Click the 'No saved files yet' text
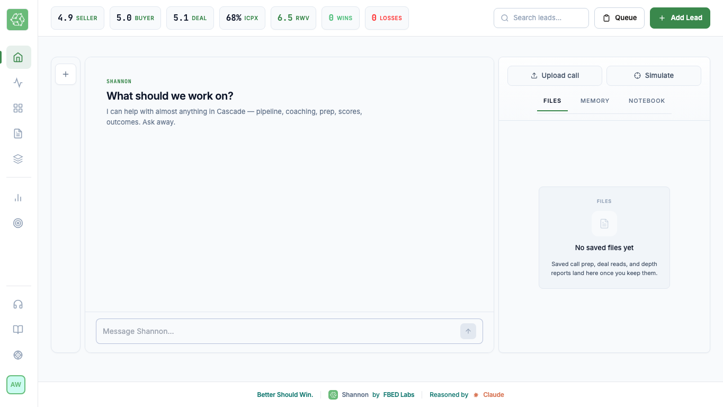The height and width of the screenshot is (407, 723). (x=604, y=247)
